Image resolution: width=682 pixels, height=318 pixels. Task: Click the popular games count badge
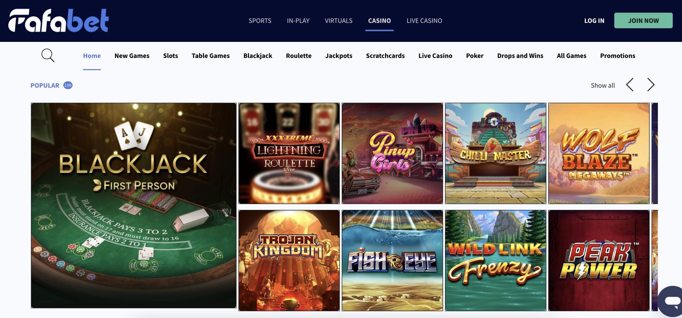point(68,85)
